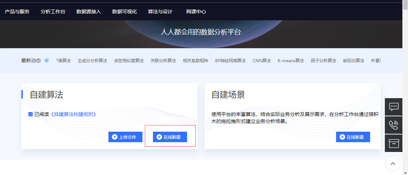Click the 自建场景 heading

point(228,95)
